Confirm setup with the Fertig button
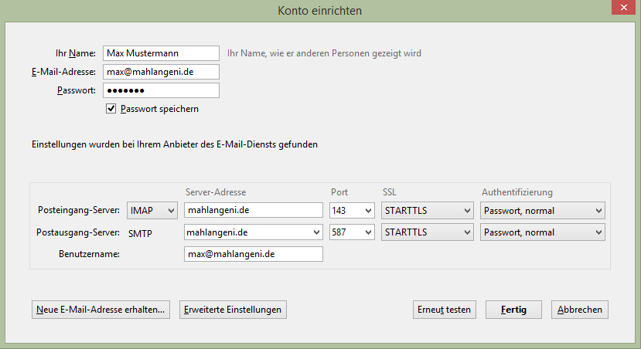The height and width of the screenshot is (349, 641). click(x=513, y=310)
